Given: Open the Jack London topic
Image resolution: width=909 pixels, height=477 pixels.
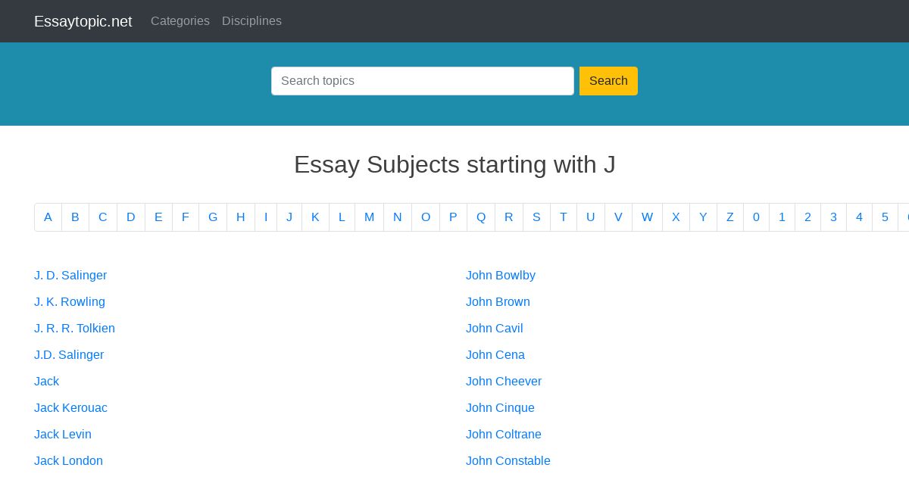Looking at the screenshot, I should 68,461.
